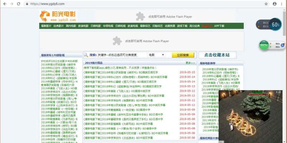Open 2019年悬疑惊悚《夺命杀机》 in left sidebar

[x=59, y=82]
